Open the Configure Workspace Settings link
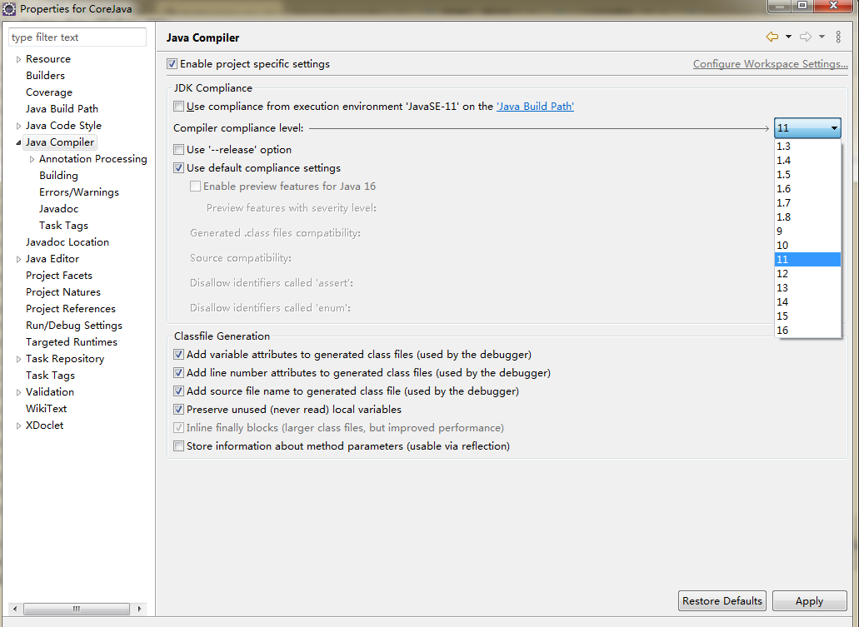The height and width of the screenshot is (627, 859). [770, 64]
